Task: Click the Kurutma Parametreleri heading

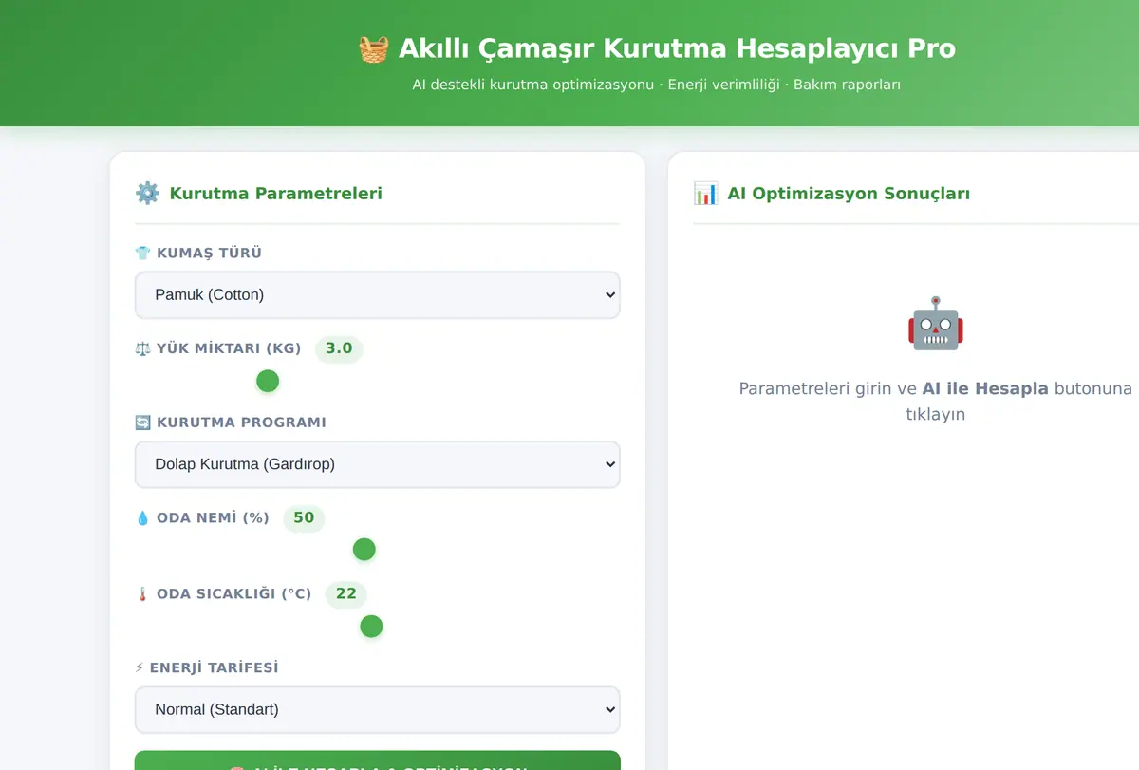Action: (x=276, y=194)
